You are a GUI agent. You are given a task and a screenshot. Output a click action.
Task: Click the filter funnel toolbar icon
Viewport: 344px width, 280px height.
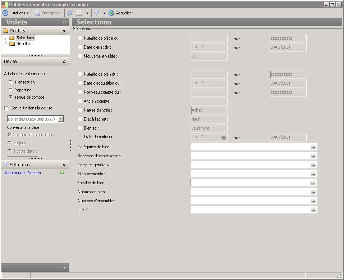97,13
